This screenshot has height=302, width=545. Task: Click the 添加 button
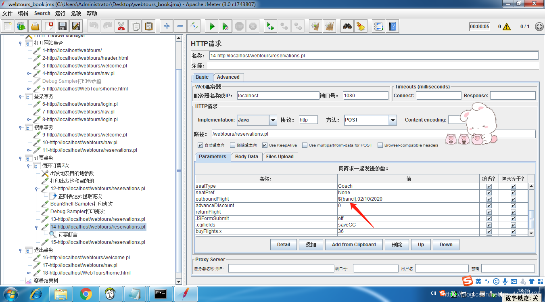311,245
